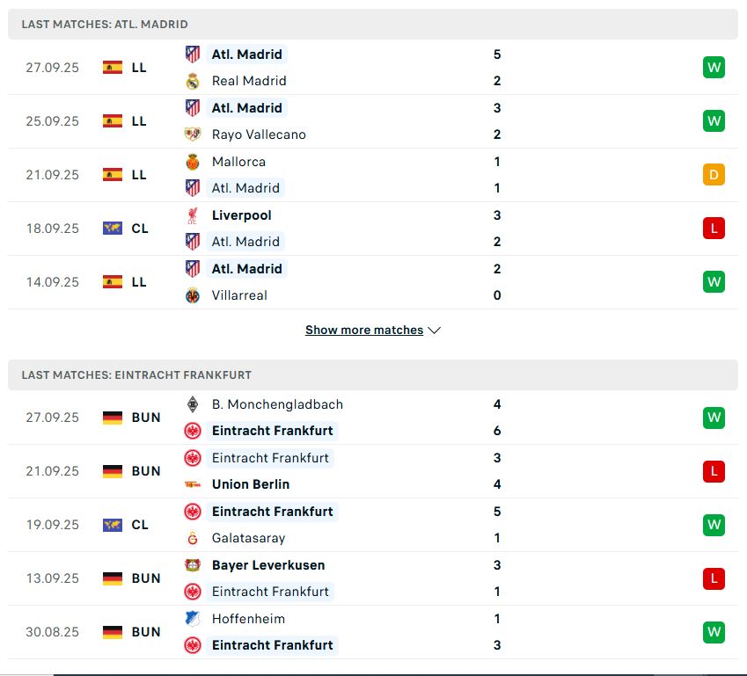The image size is (747, 676).
Task: Click the Atl. Madrid club crest
Action: (x=194, y=55)
